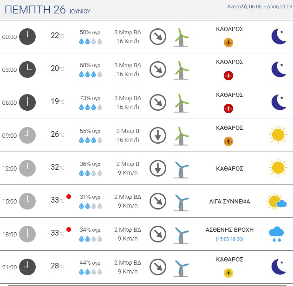Click the humidity droplets at 06:00
Screen dimensions: 293x286
[x=91, y=107]
